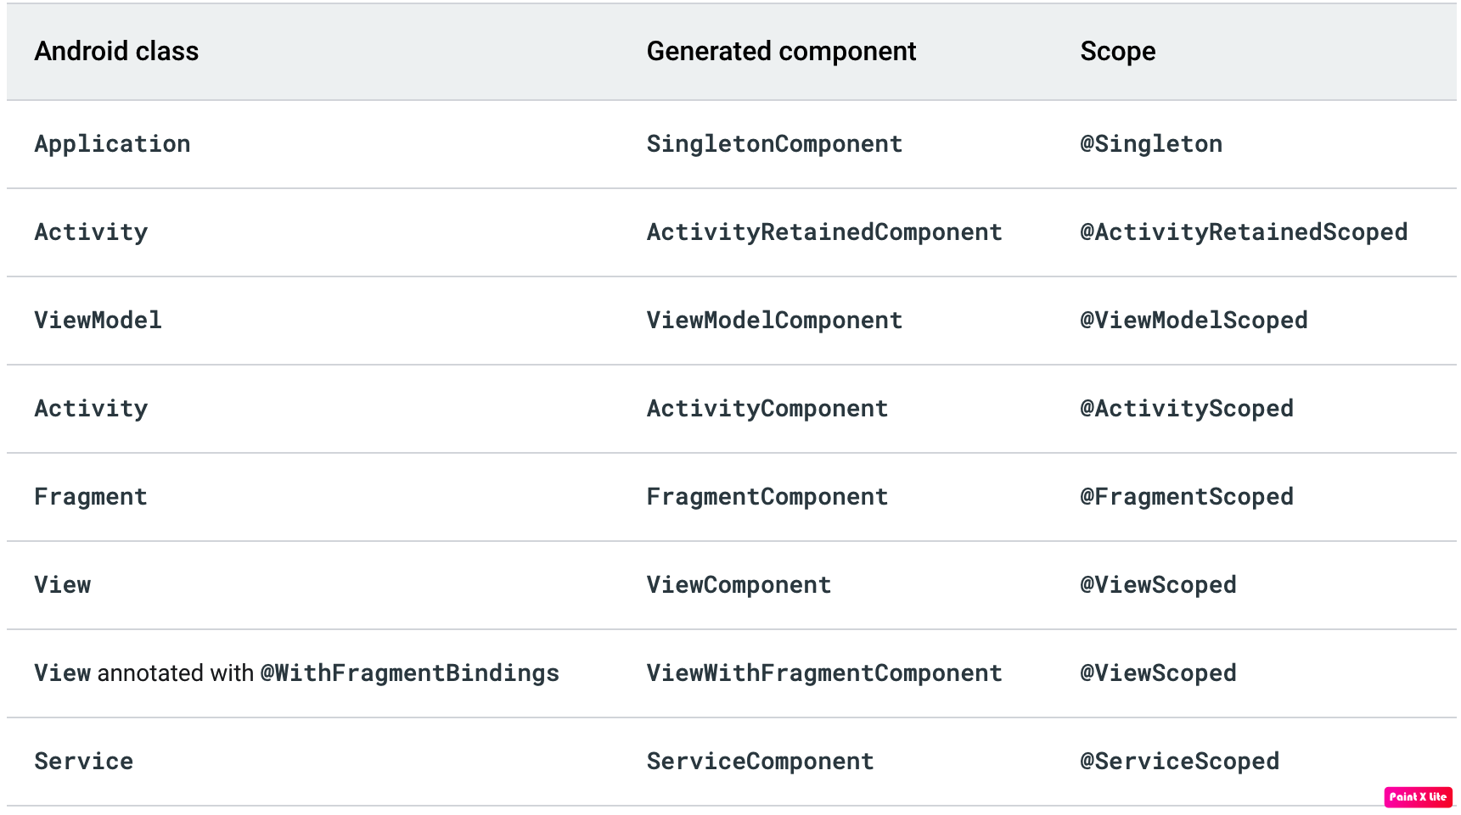
Task: Click ActivityRetainedComponent in the table
Action: [824, 232]
